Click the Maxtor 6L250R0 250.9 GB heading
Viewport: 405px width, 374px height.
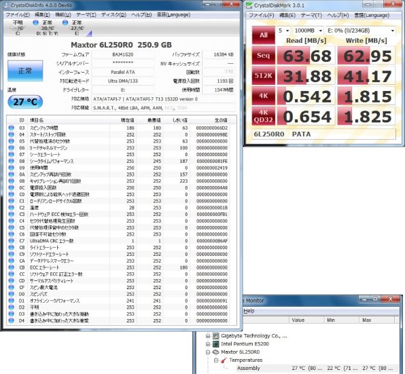click(121, 45)
